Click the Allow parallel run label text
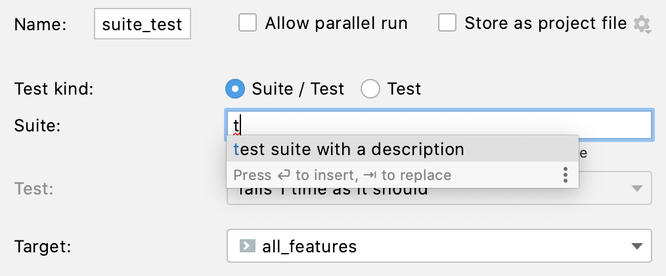The image size is (666, 276). [336, 24]
